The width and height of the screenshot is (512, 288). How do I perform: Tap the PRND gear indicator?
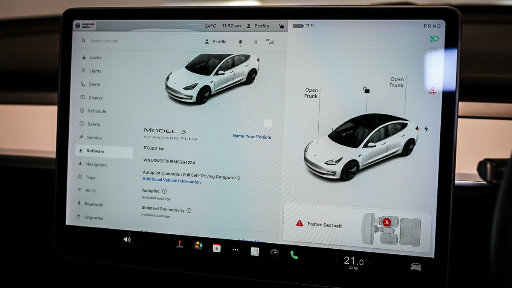(x=432, y=26)
